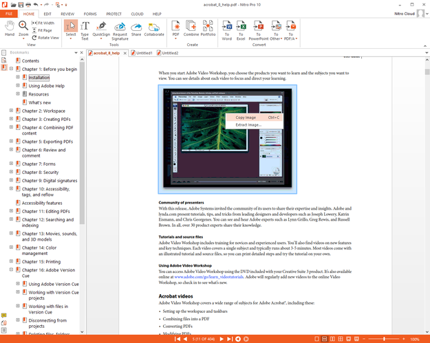Viewport: 430px width, 343px height.
Task: Select the Hand tool
Action: (10, 28)
